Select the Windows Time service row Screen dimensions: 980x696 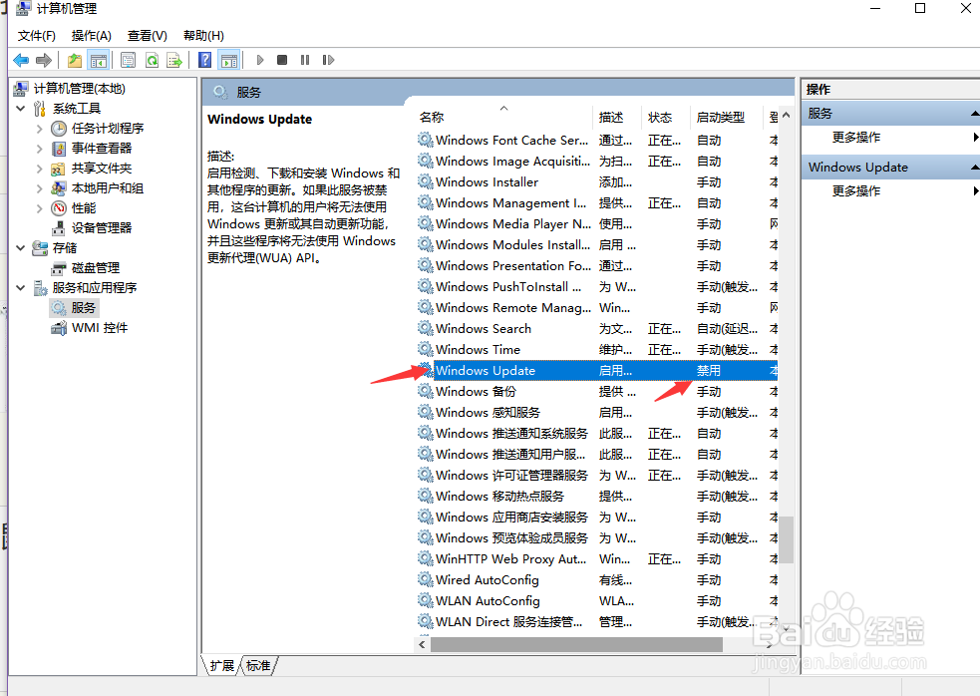(597, 350)
